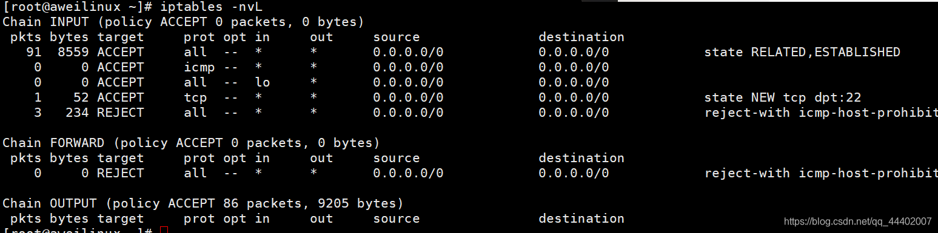Screen dimensions: 938x233
Task: Click the red terminal cursor at the prompt
Action: [164, 230]
